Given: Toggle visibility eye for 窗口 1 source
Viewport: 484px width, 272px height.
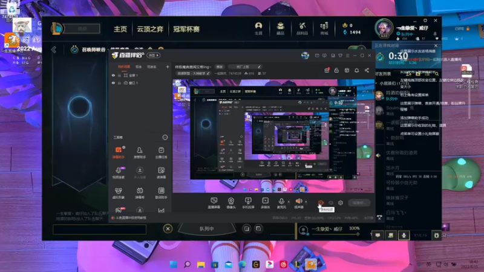Looking at the screenshot, I should coord(113,83).
